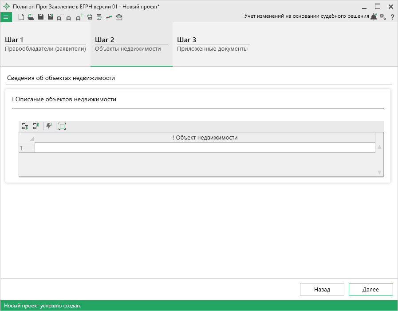Switch to Шаг 1 Правообладатели tab
398x311 pixels.
click(45, 44)
